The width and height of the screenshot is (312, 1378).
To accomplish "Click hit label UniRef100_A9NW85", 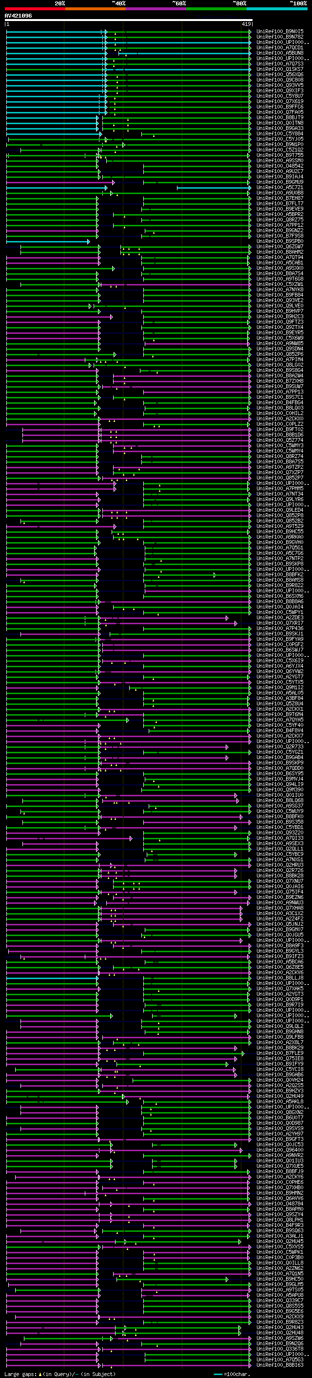I will pyautogui.click(x=280, y=344).
